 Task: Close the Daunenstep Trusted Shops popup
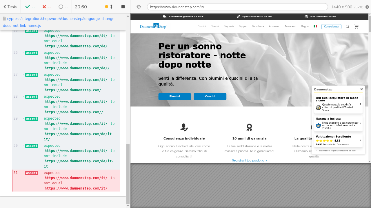click(361, 89)
